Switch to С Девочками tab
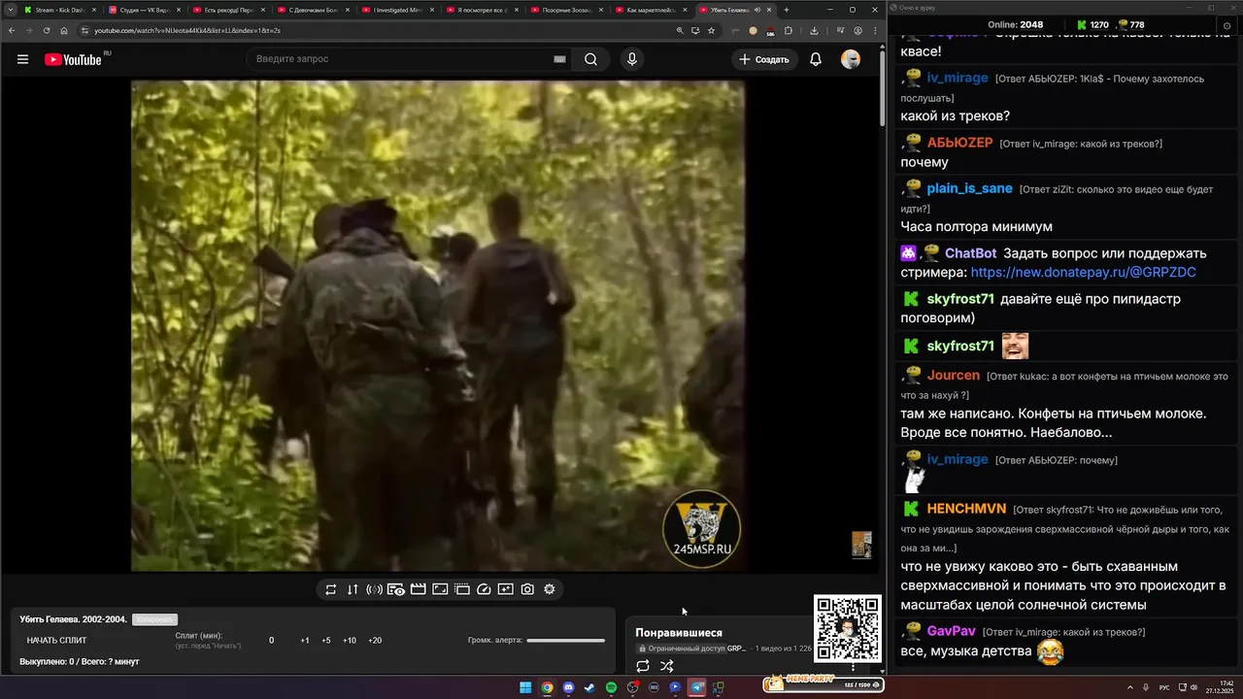This screenshot has width=1243, height=699. coord(313,10)
